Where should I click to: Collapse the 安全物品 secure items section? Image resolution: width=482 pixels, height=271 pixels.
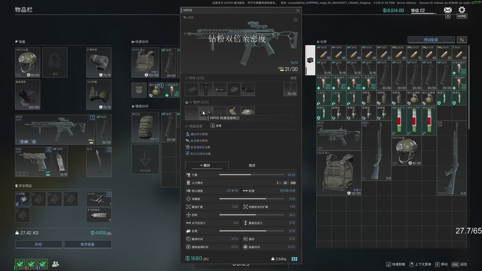[23, 186]
